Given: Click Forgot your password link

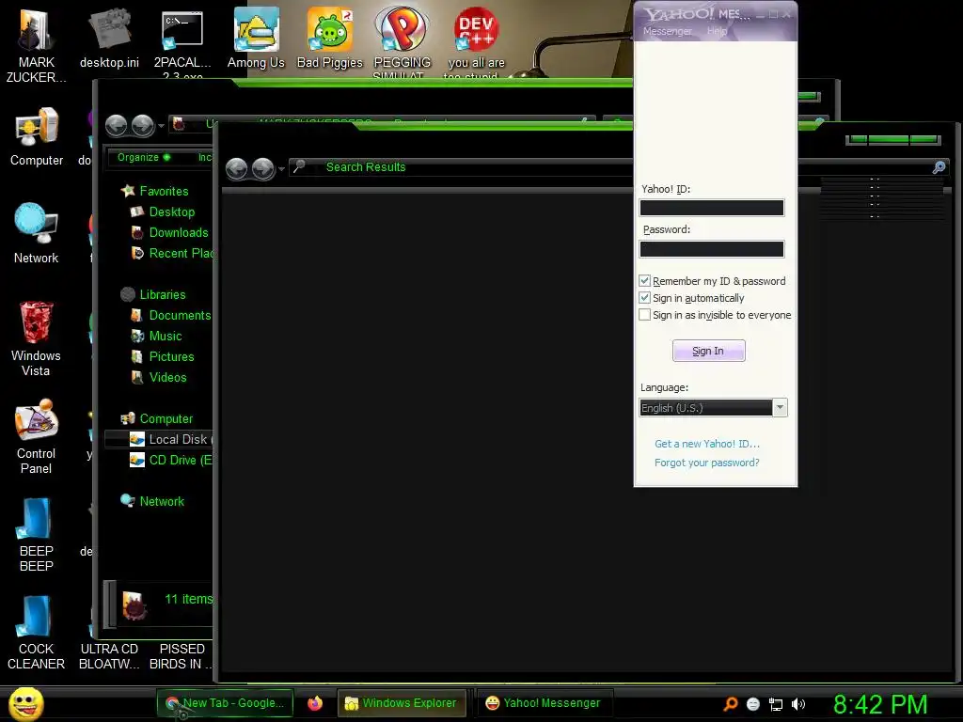Looking at the screenshot, I should 706,463.
